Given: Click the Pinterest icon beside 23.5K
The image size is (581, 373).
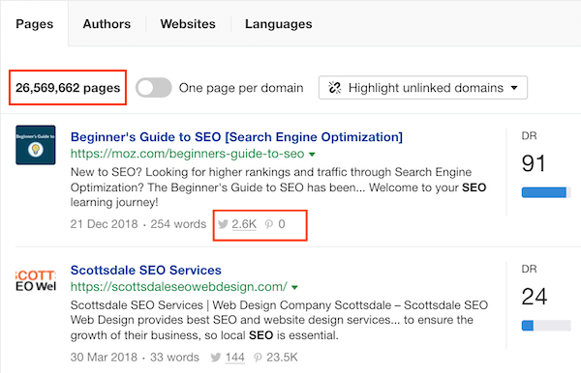Looking at the screenshot, I should pyautogui.click(x=258, y=358).
